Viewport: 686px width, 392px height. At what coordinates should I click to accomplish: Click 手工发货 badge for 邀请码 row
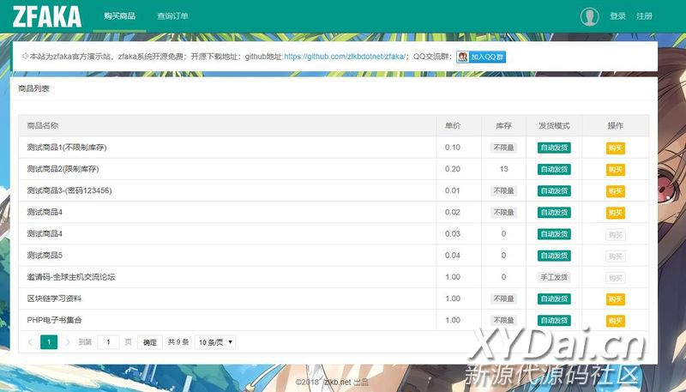554,277
